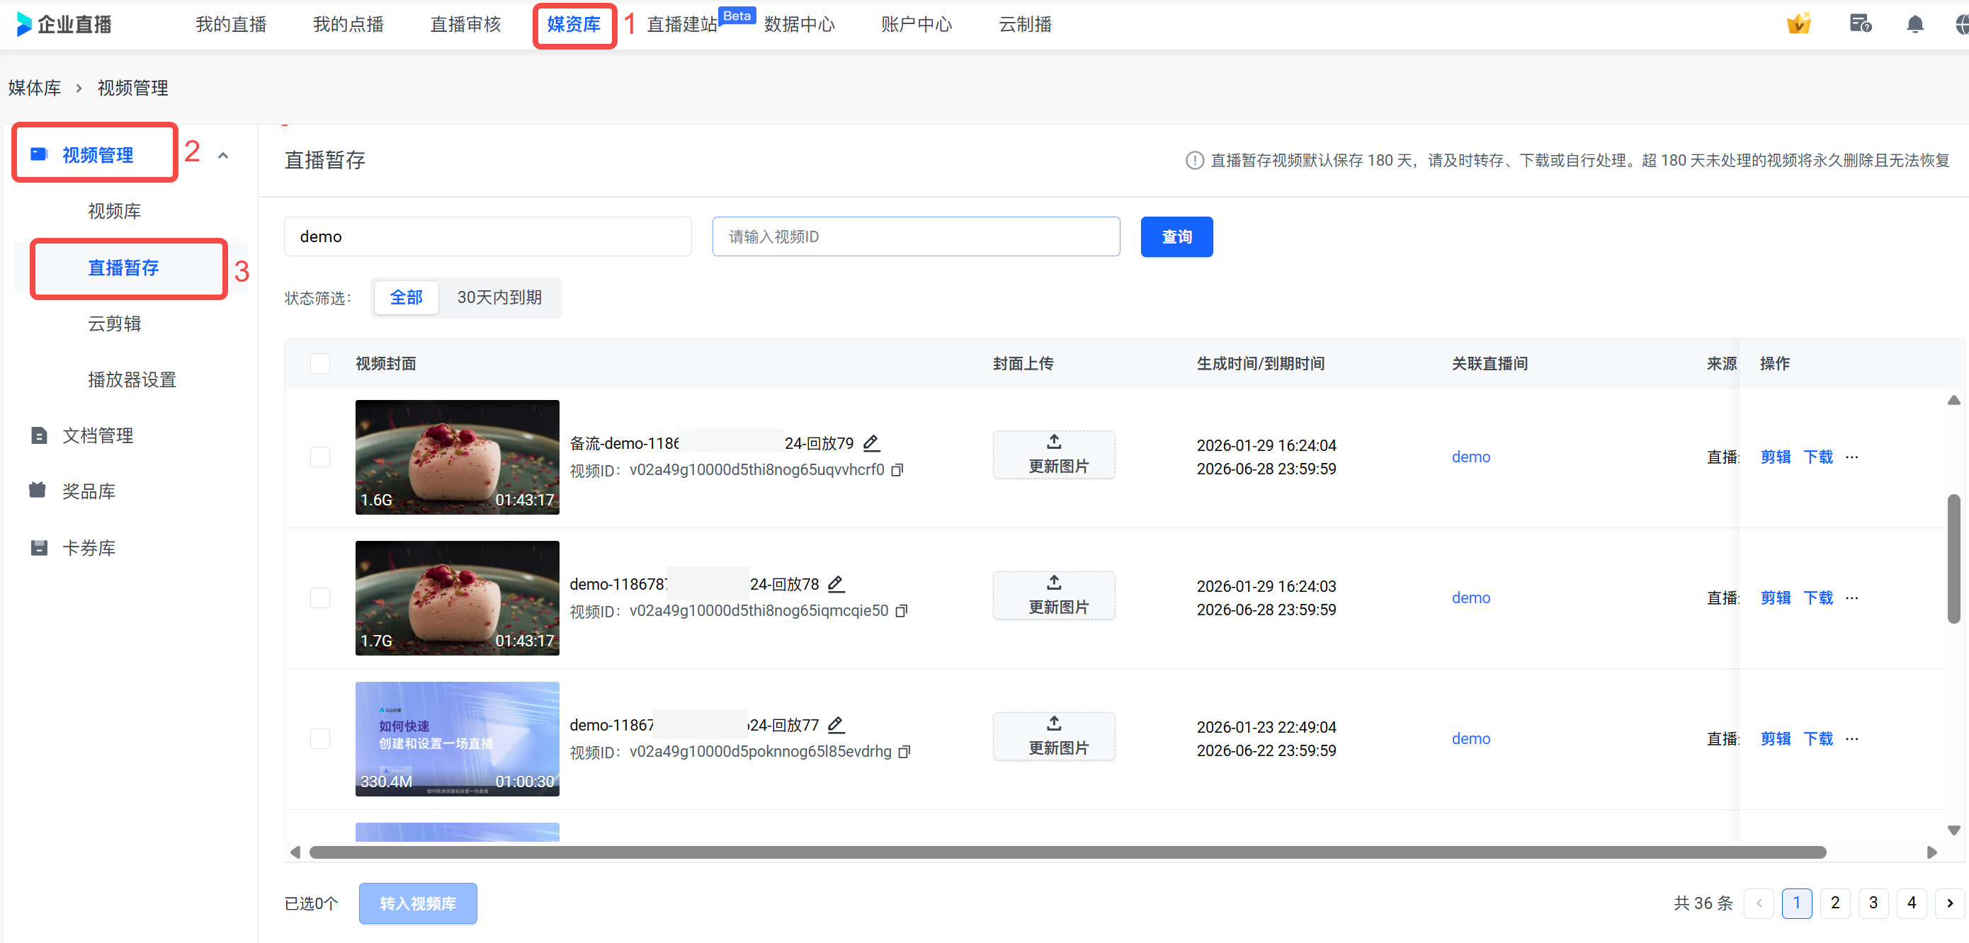
Task: Open more actions for 回放79 row
Action: (1851, 457)
